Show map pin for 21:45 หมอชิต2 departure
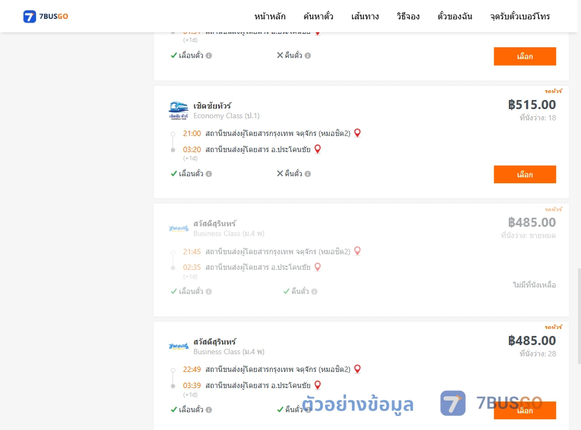This screenshot has height=430, width=581. point(357,251)
